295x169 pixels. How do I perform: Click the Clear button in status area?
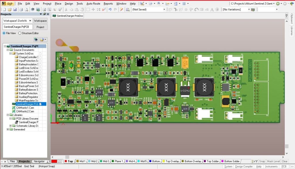coord(284,161)
